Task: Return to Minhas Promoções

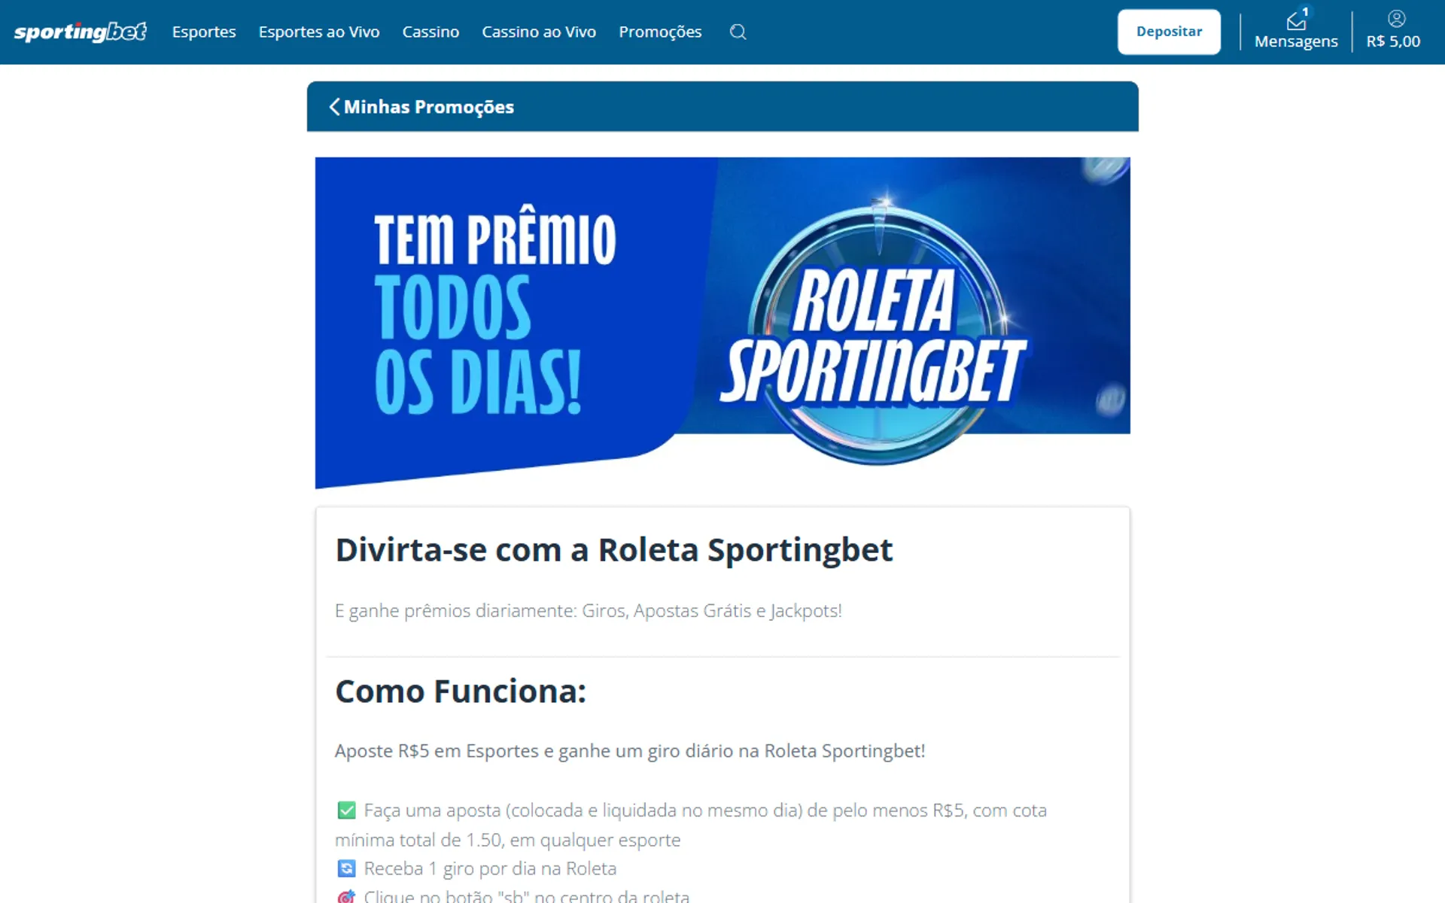Action: point(429,107)
